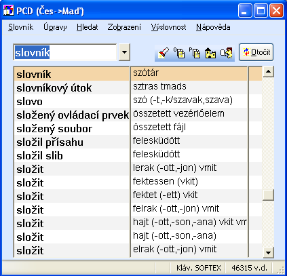Click the castle house toolbar icon
287x276 pixels.
pos(210,53)
